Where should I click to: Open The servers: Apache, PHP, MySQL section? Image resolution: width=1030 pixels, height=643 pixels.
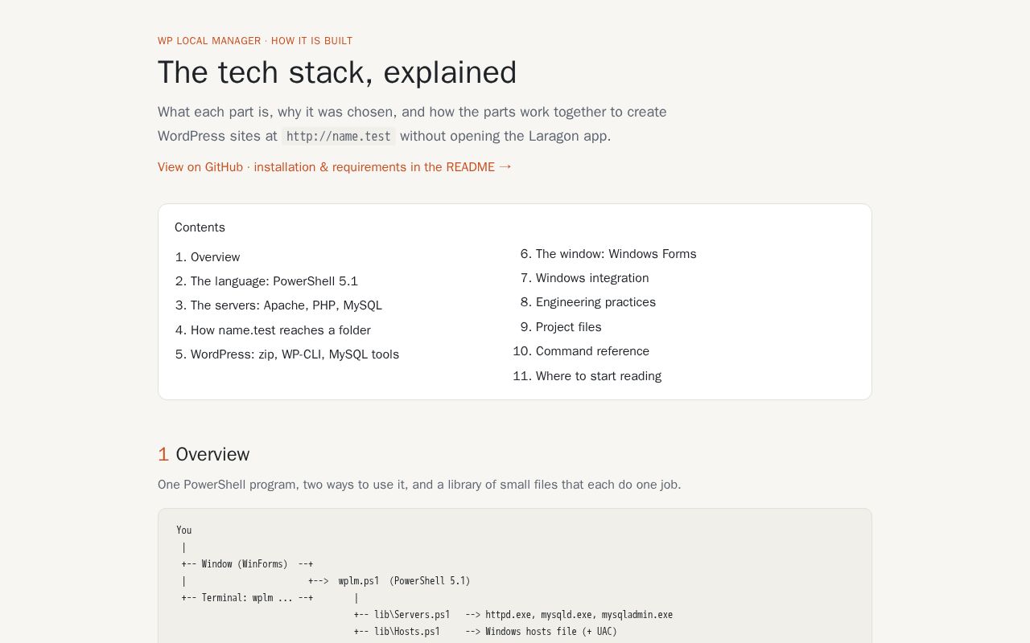point(286,305)
